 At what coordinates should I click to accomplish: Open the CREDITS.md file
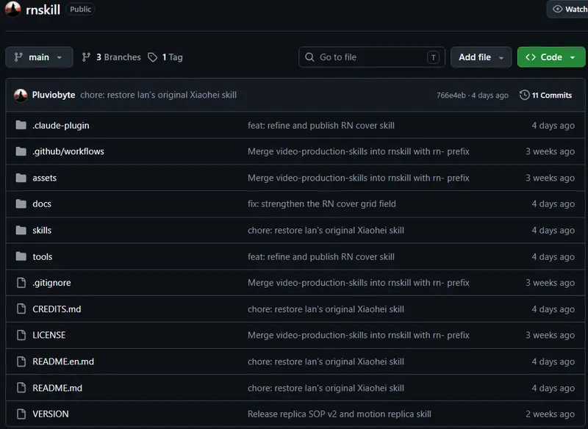pyautogui.click(x=57, y=309)
